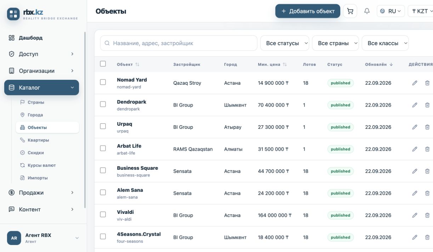This screenshot has width=433, height=252.
Task: Delete the Nomad Yard row trash icon
Action: 427,83
